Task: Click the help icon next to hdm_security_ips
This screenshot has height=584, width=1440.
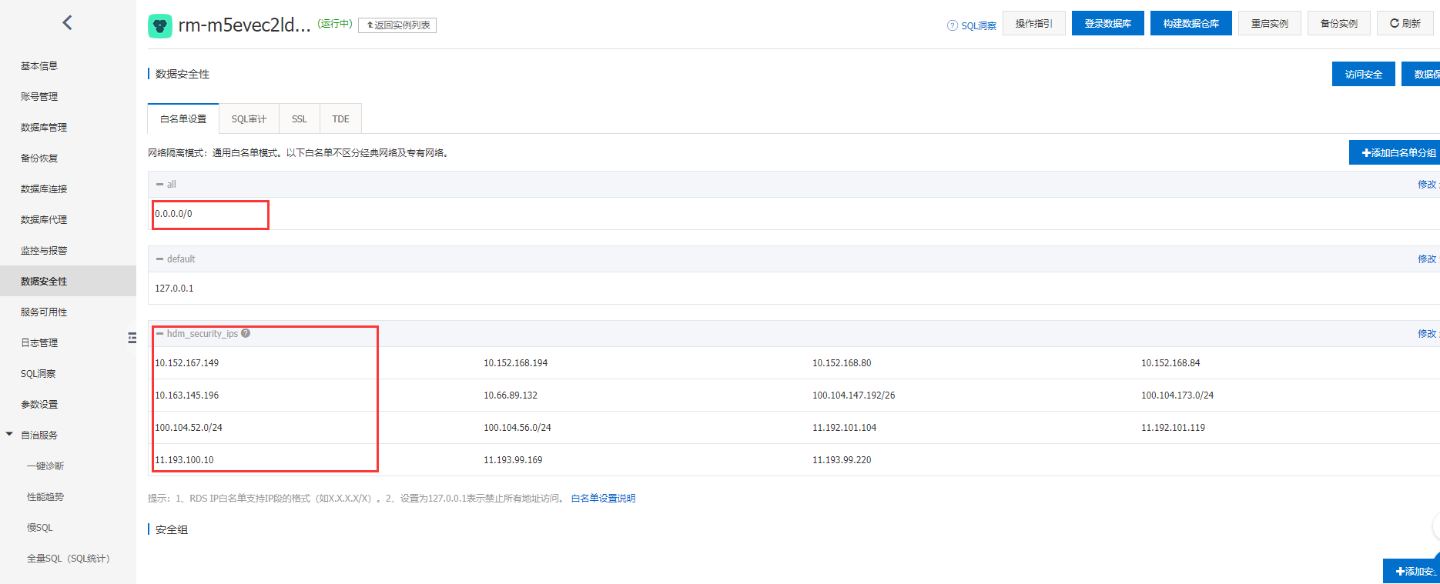Action: pos(246,333)
